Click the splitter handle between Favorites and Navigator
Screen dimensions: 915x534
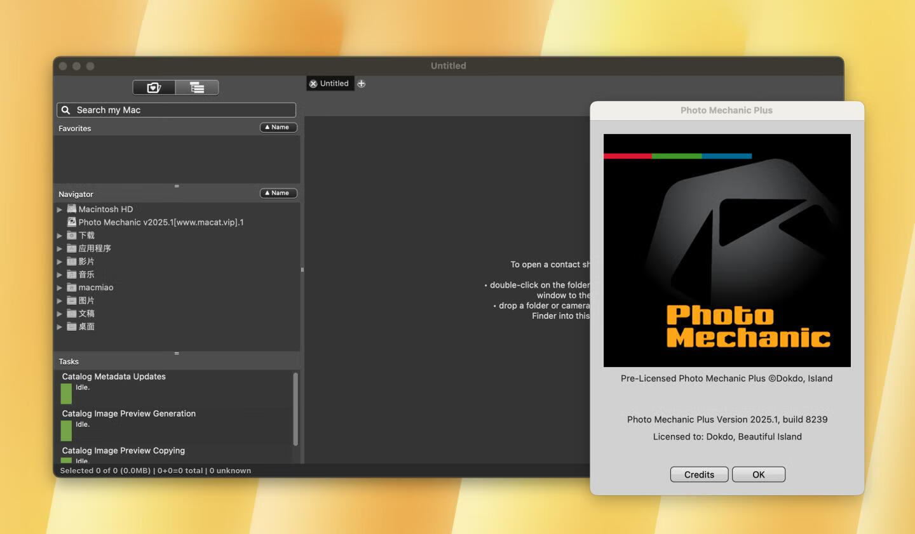177,186
